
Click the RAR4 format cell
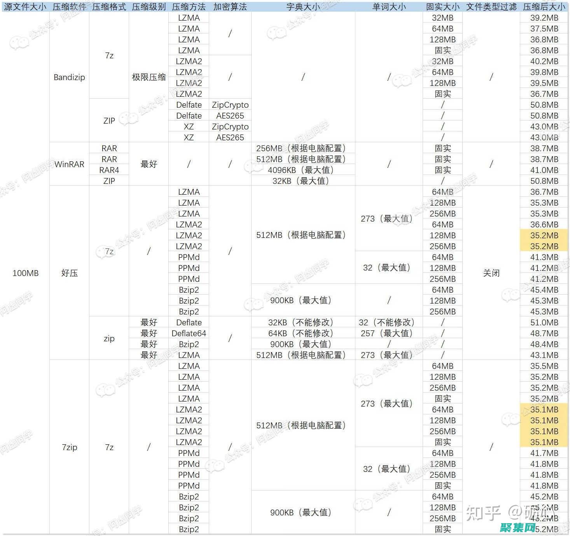109,170
